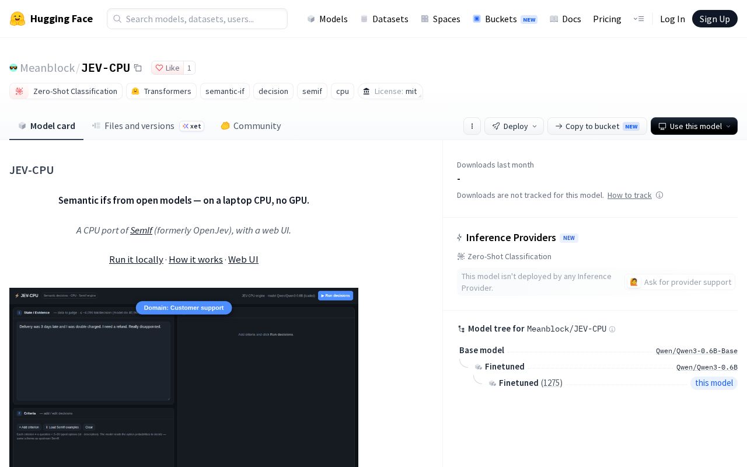Click the How it works link

click(x=196, y=259)
